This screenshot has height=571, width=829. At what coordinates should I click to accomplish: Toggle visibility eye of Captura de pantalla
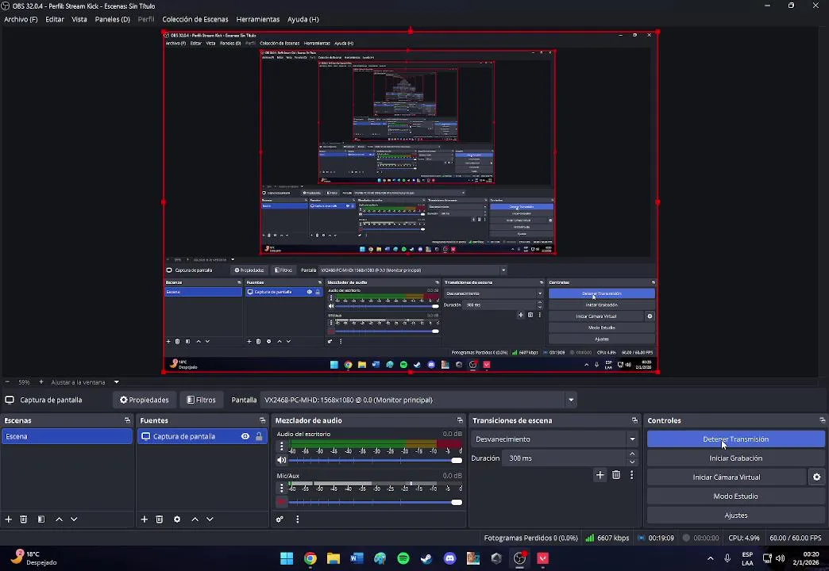point(245,436)
